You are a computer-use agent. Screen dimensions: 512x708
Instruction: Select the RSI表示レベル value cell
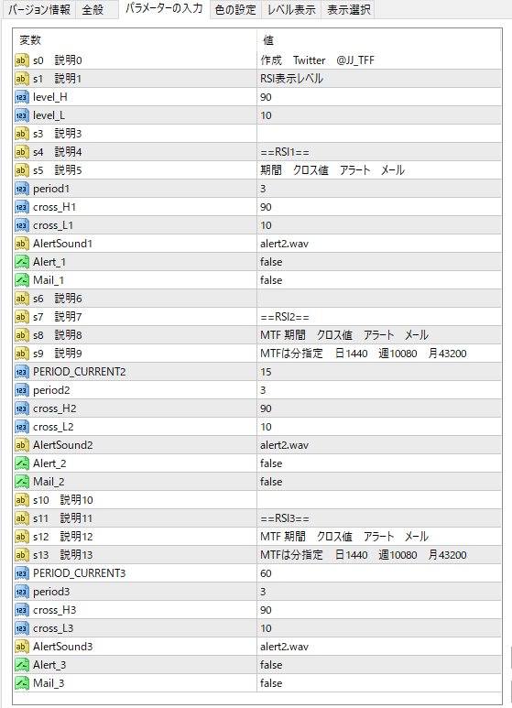click(x=379, y=79)
